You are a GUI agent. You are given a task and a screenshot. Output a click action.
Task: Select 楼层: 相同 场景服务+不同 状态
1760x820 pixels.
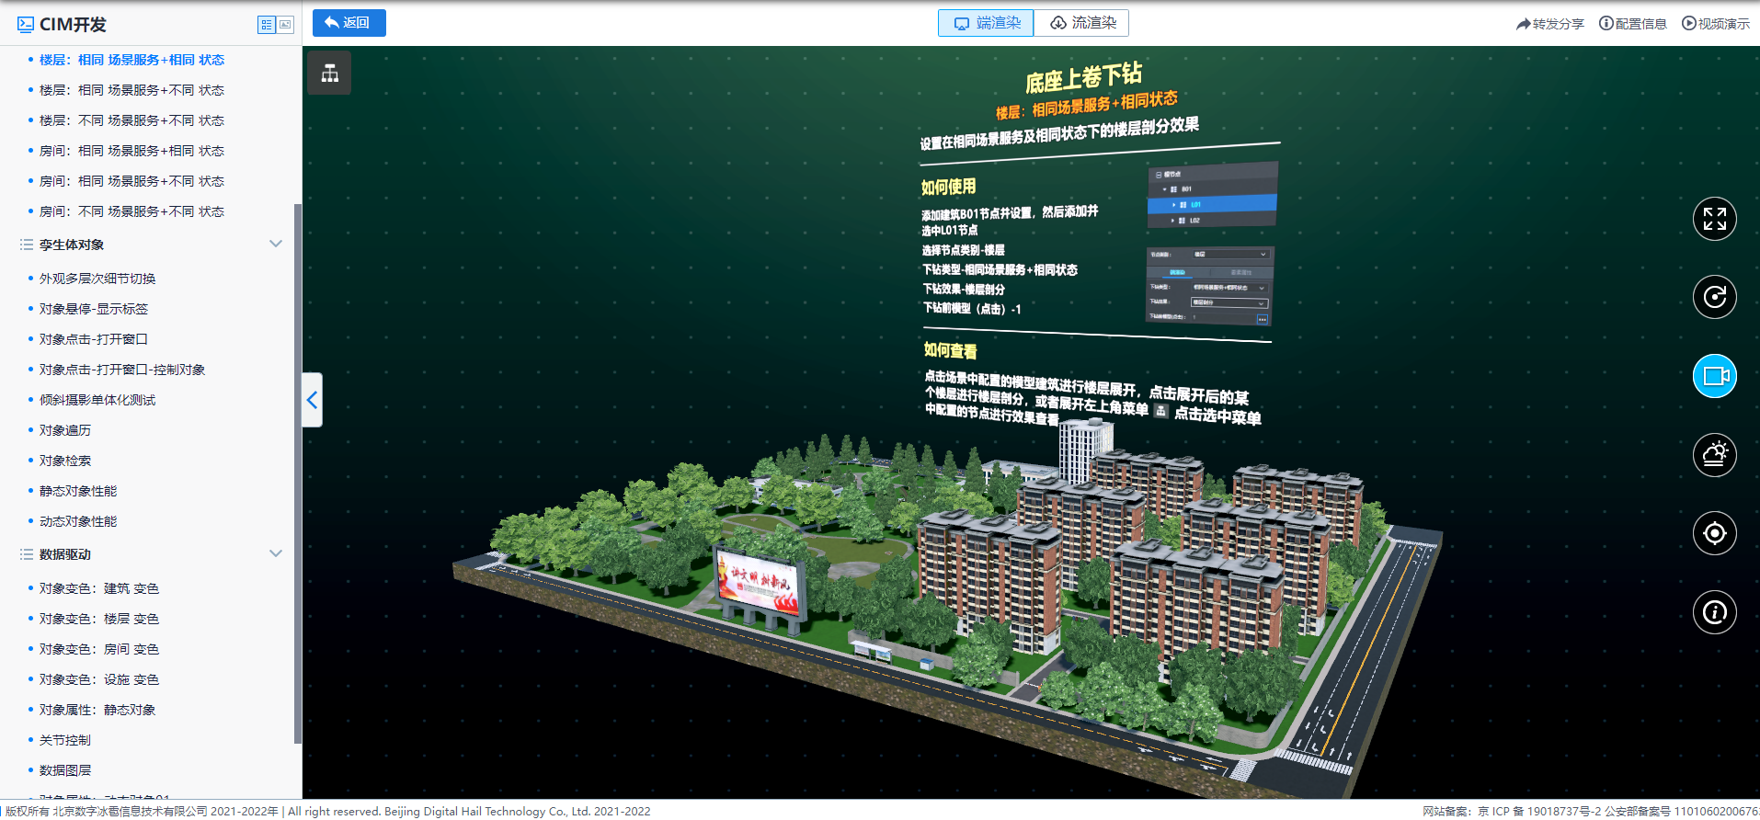click(x=131, y=90)
